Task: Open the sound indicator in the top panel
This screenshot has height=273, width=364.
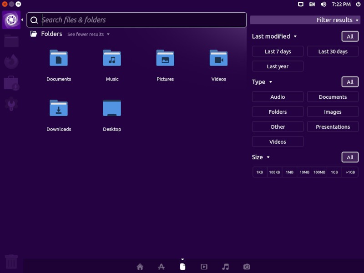Action: coord(323,5)
